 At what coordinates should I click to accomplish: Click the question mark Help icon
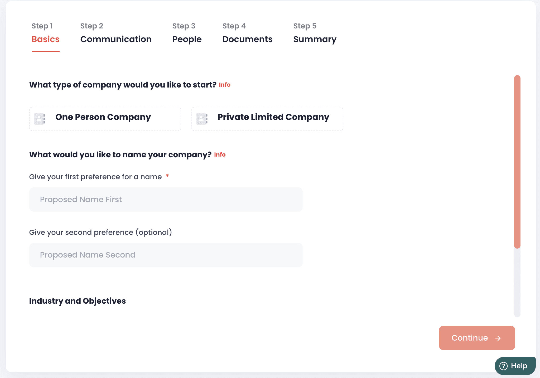[504, 366]
